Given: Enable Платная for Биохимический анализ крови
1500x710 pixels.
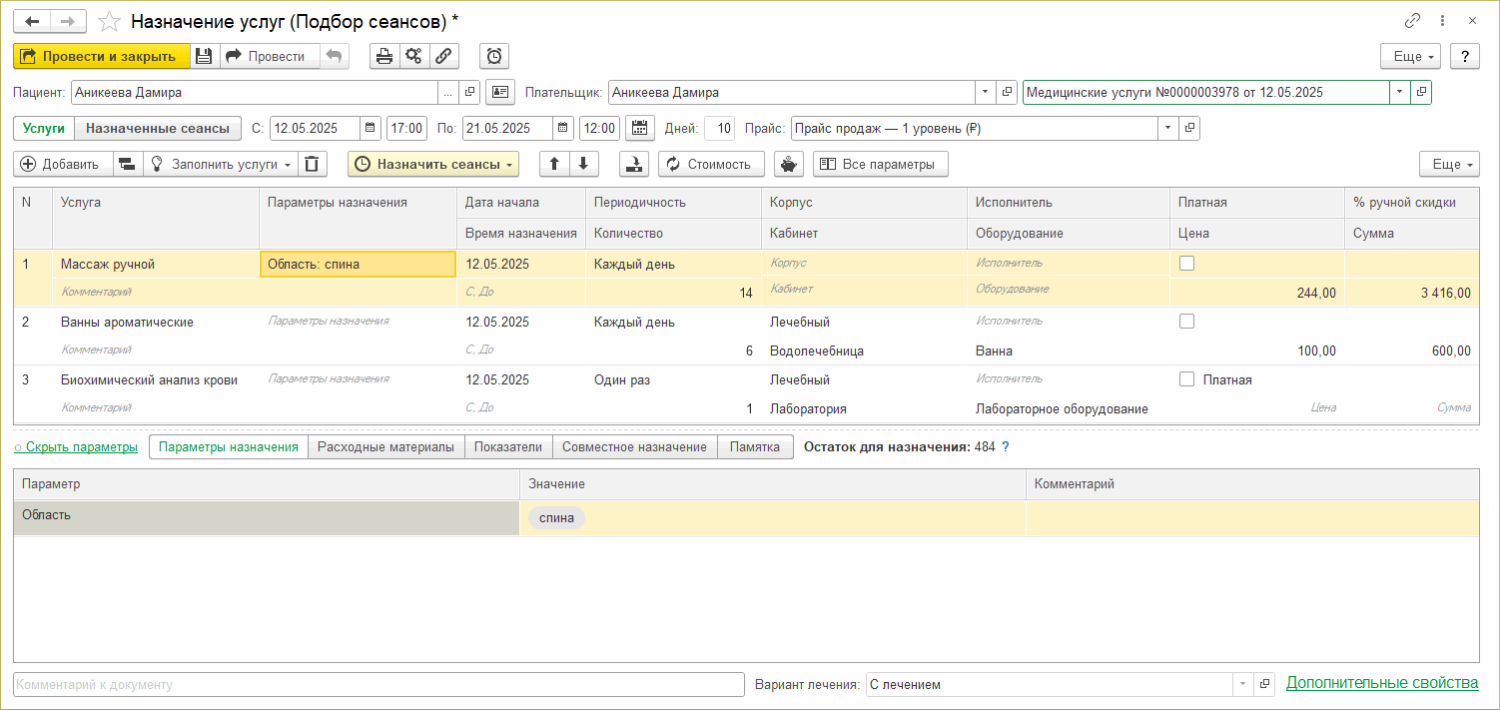Looking at the screenshot, I should (1186, 379).
